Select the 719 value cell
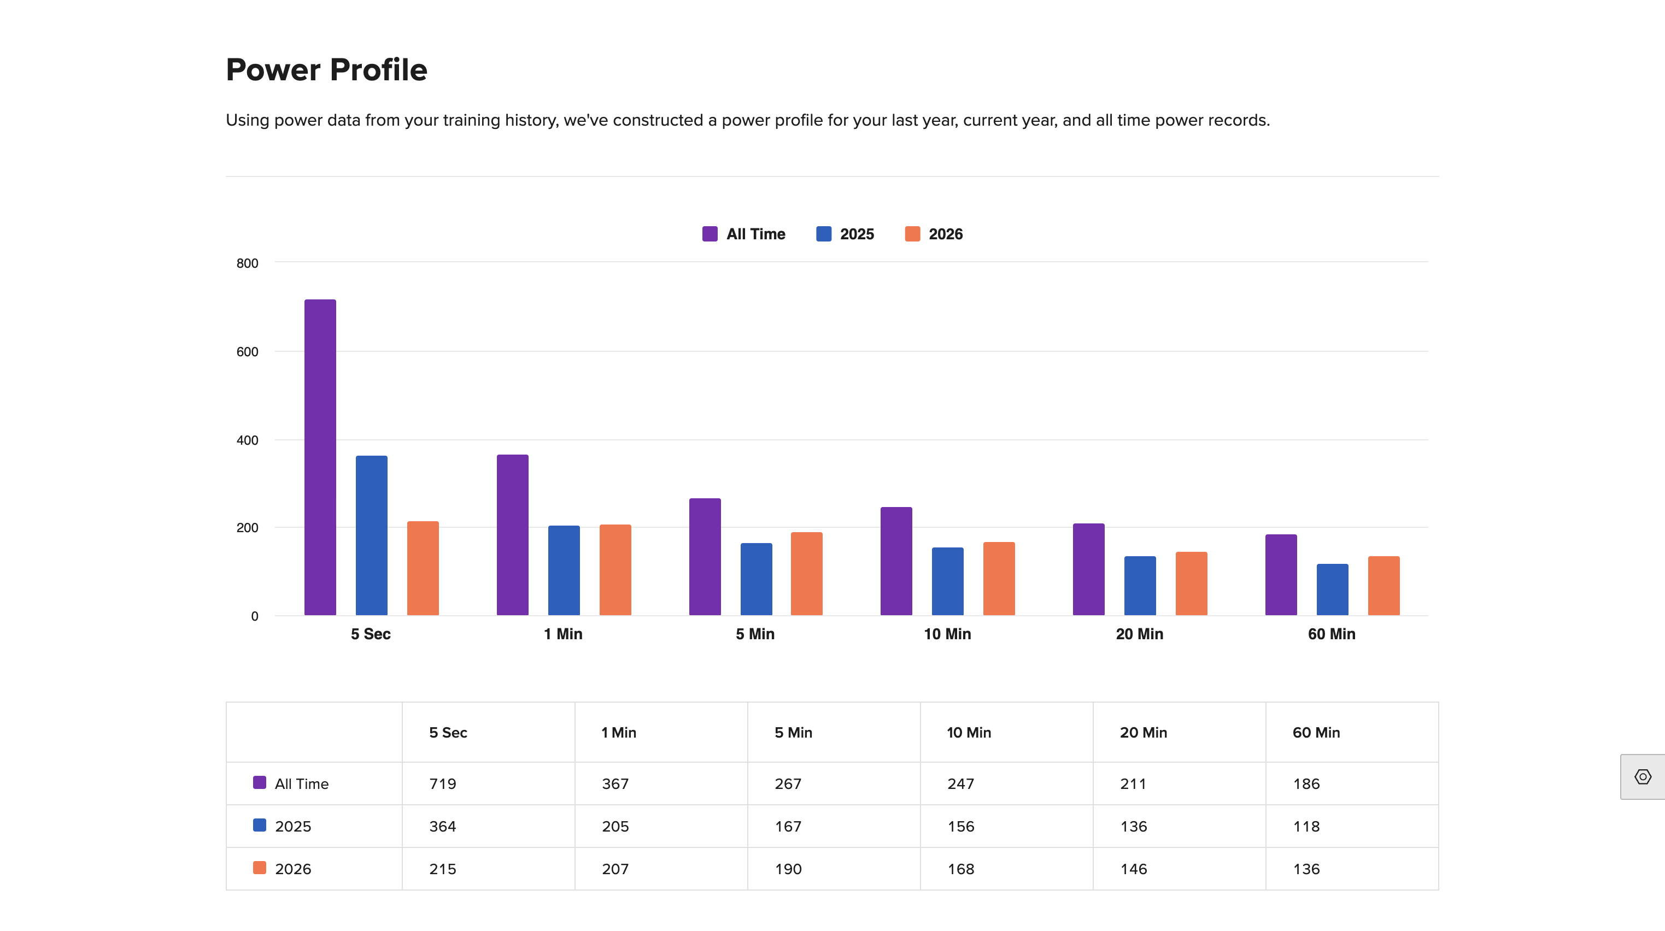The height and width of the screenshot is (931, 1665). 489,783
